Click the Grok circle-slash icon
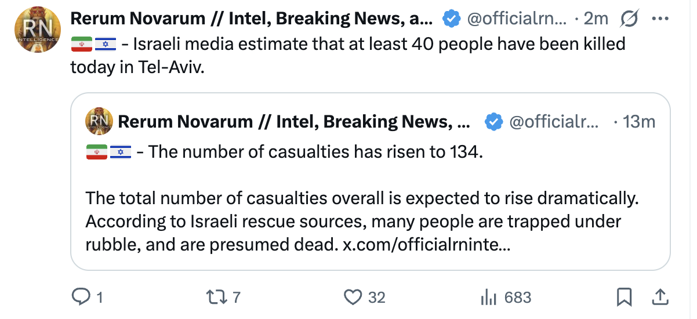Screen dimensions: 697x319 [x=629, y=19]
